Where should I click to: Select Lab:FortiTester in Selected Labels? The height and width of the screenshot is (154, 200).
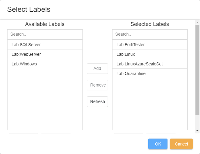(131, 45)
